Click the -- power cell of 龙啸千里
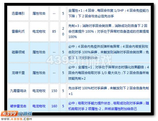 click(x=54, y=73)
